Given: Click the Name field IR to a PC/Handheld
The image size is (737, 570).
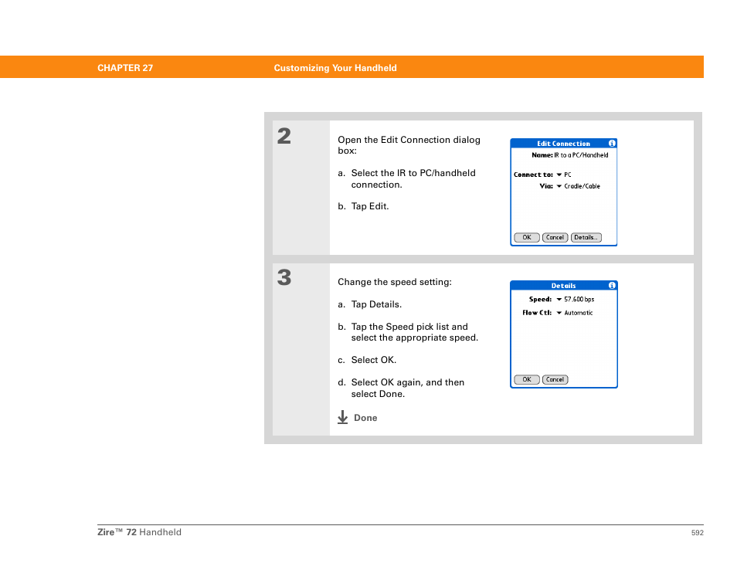Looking at the screenshot, I should point(581,155).
